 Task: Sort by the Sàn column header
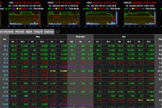4,39
